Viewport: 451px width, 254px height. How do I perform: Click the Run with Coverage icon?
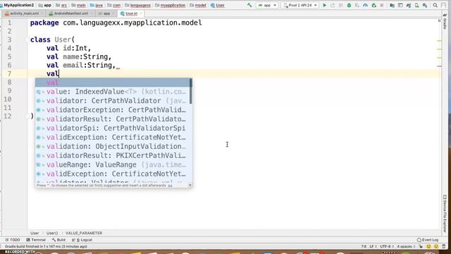tap(357, 5)
